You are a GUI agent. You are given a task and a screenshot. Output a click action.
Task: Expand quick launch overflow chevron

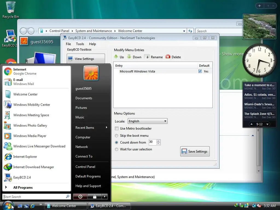[41, 205]
